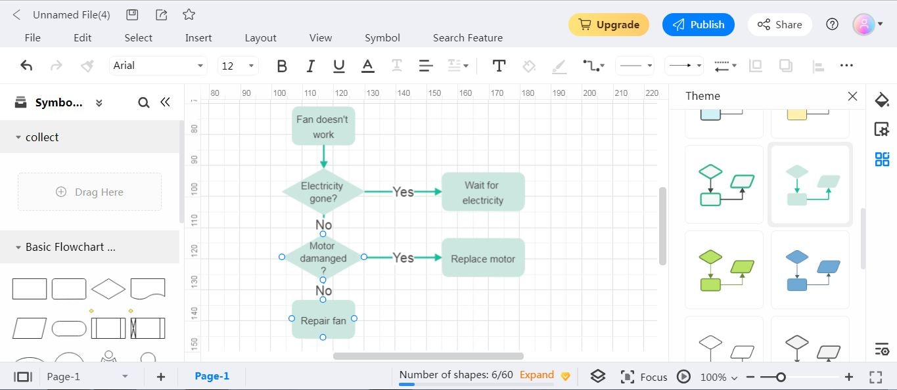Image resolution: width=897 pixels, height=390 pixels.
Task: Open the Symbol menu
Action: pos(382,38)
